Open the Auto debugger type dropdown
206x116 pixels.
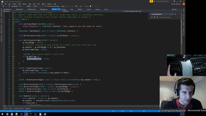click(x=67, y=6)
